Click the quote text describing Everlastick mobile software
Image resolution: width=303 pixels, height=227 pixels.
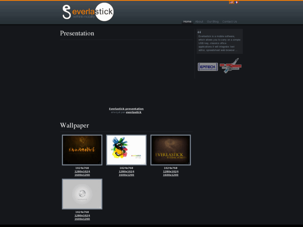pyautogui.click(x=220, y=43)
